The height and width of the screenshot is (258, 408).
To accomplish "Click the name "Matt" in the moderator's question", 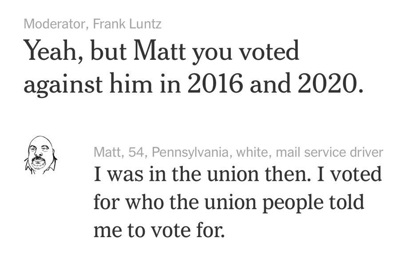I will (160, 50).
